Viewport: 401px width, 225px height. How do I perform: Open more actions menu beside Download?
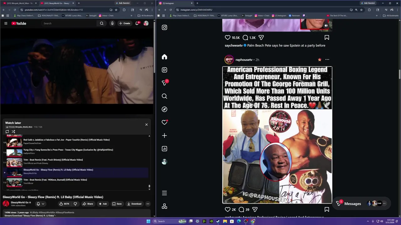[x=148, y=204]
